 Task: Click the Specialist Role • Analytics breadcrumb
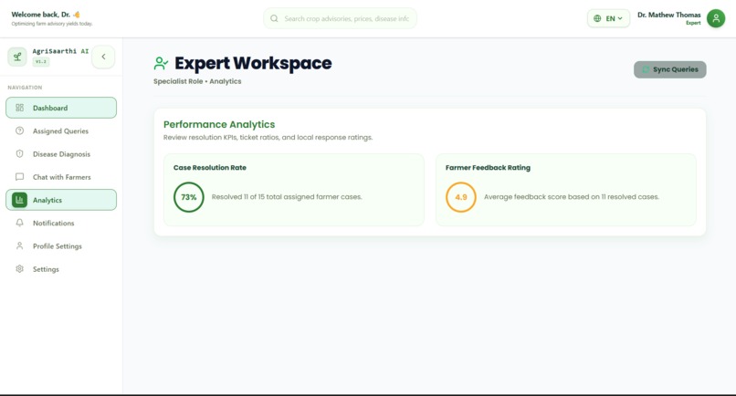[x=197, y=81]
